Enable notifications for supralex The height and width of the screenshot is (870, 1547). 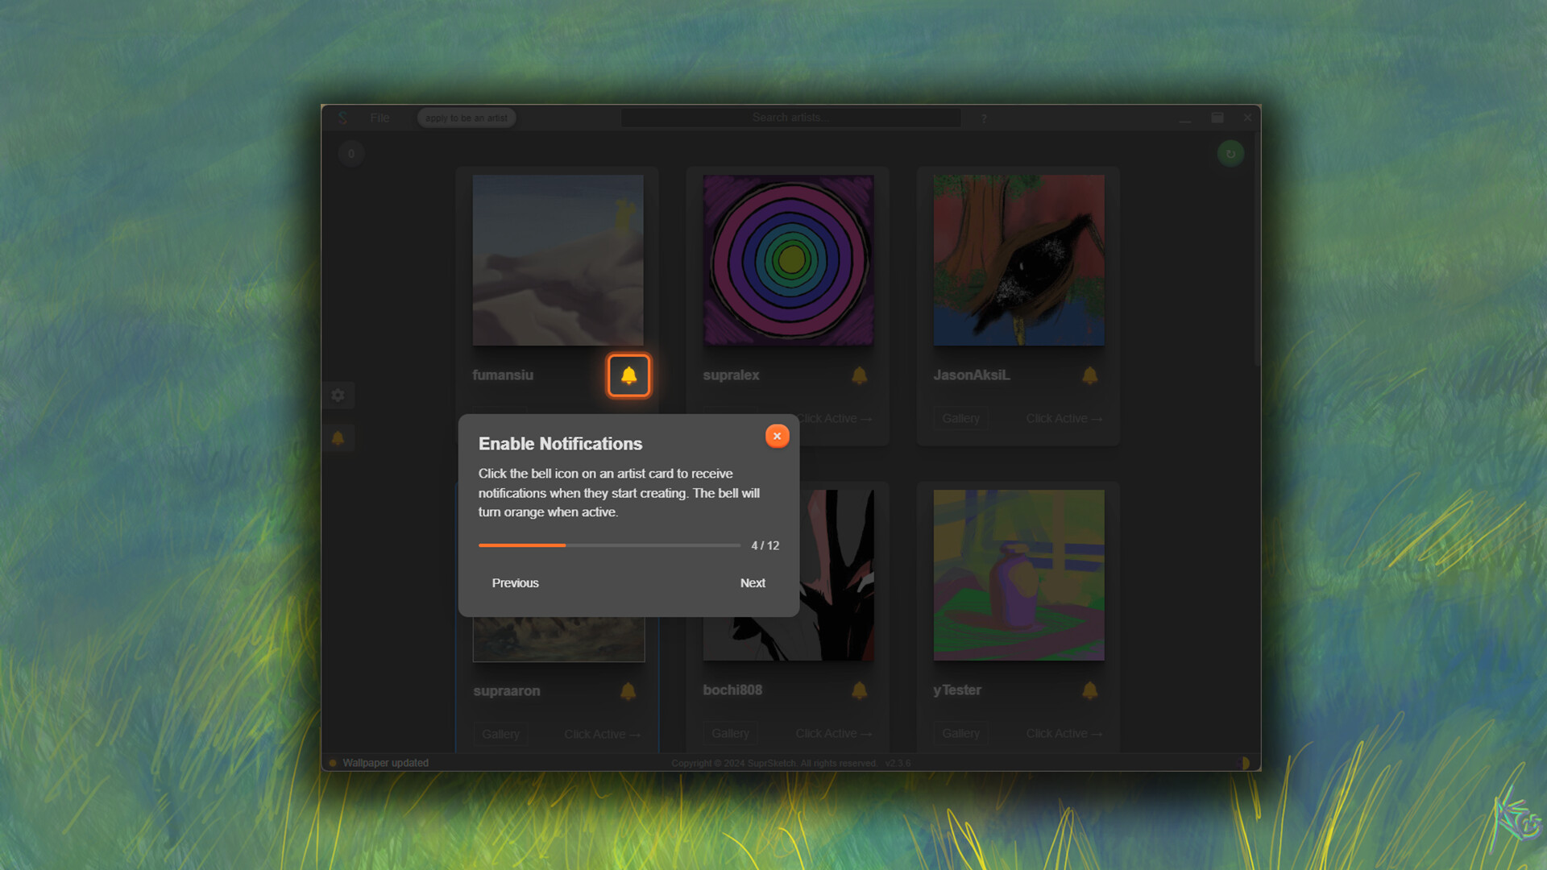coord(859,375)
